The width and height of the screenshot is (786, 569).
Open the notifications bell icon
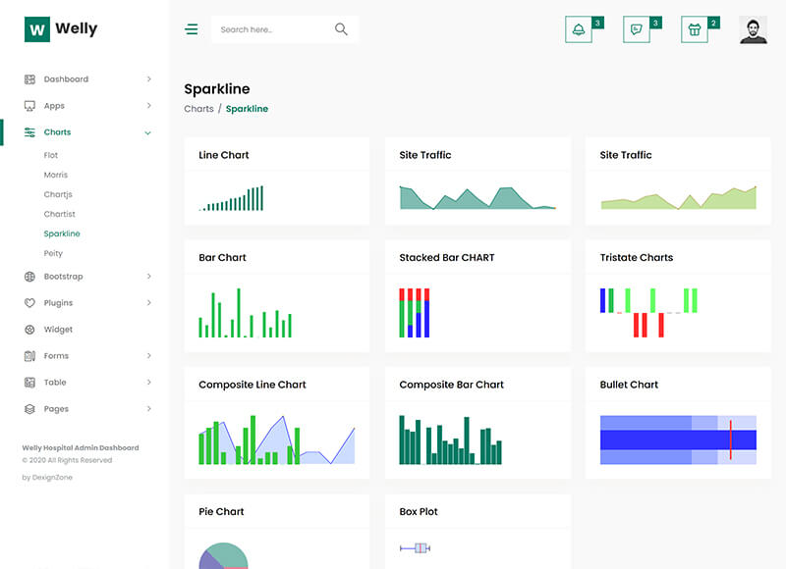click(579, 29)
